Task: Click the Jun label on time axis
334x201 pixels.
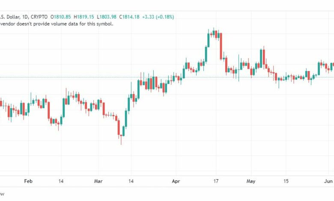Action: (x=328, y=181)
